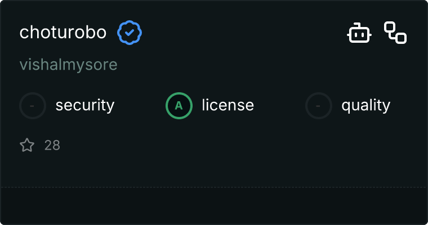Open the choturobo title link
428x225 pixels.
click(x=63, y=33)
